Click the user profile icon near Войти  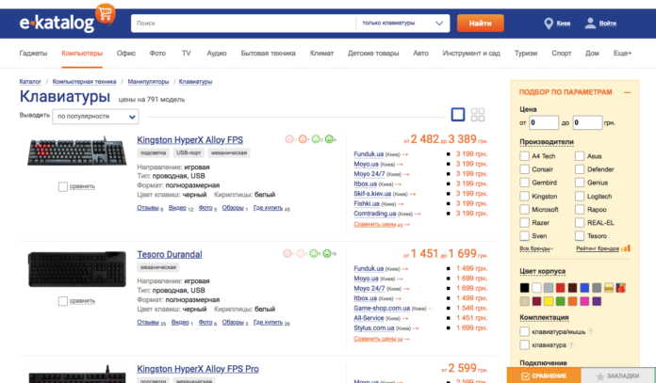point(590,23)
